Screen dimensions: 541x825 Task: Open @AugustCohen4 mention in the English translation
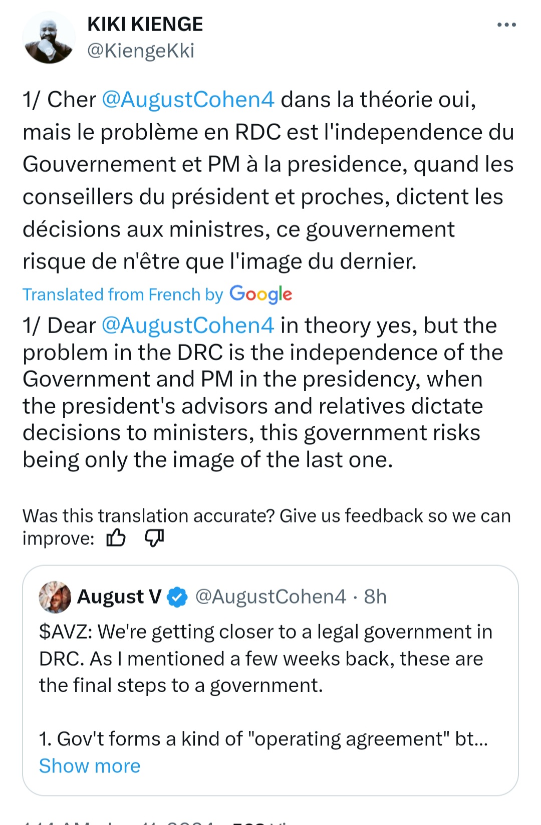click(188, 326)
